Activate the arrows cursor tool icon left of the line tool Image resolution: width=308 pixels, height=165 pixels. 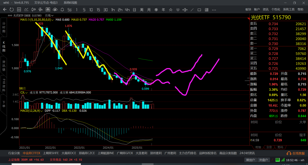[x=185, y=10]
